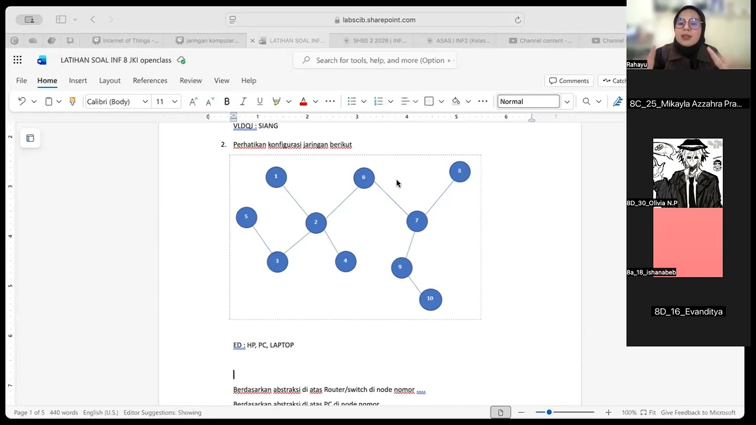Toggle the page view icon in status bar
The width and height of the screenshot is (756, 425).
coord(501,412)
